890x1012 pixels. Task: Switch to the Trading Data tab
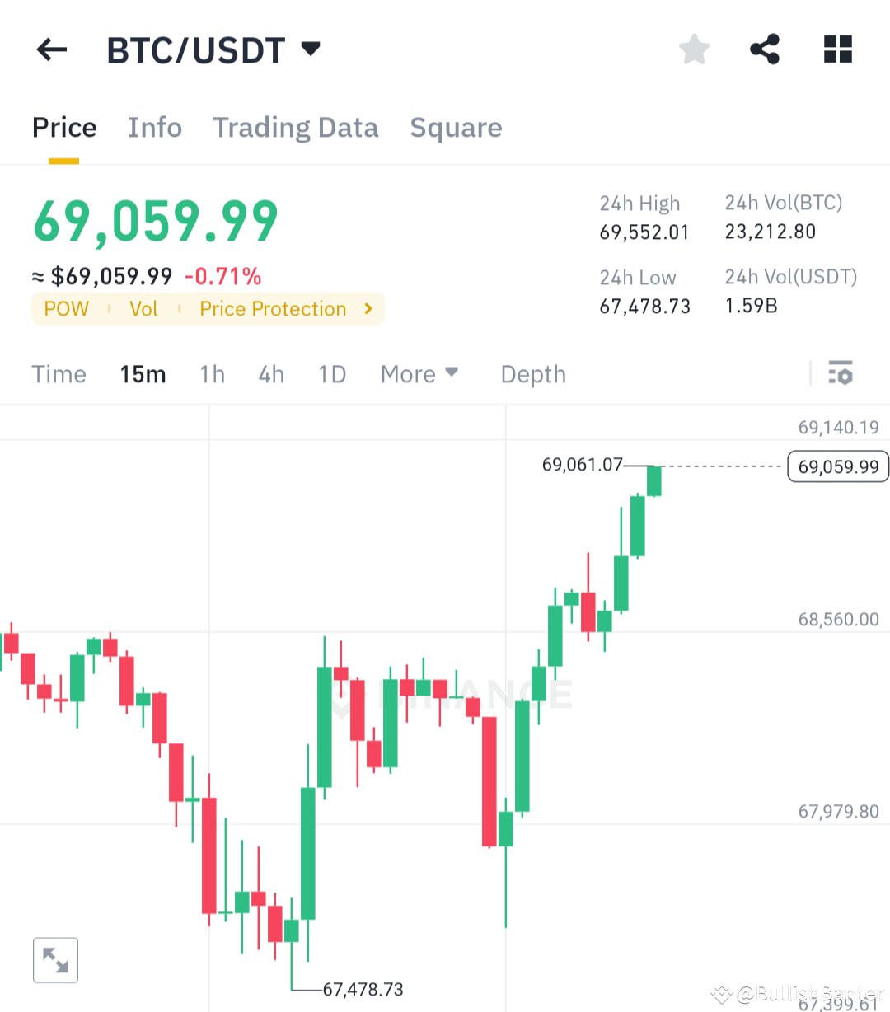coord(295,128)
